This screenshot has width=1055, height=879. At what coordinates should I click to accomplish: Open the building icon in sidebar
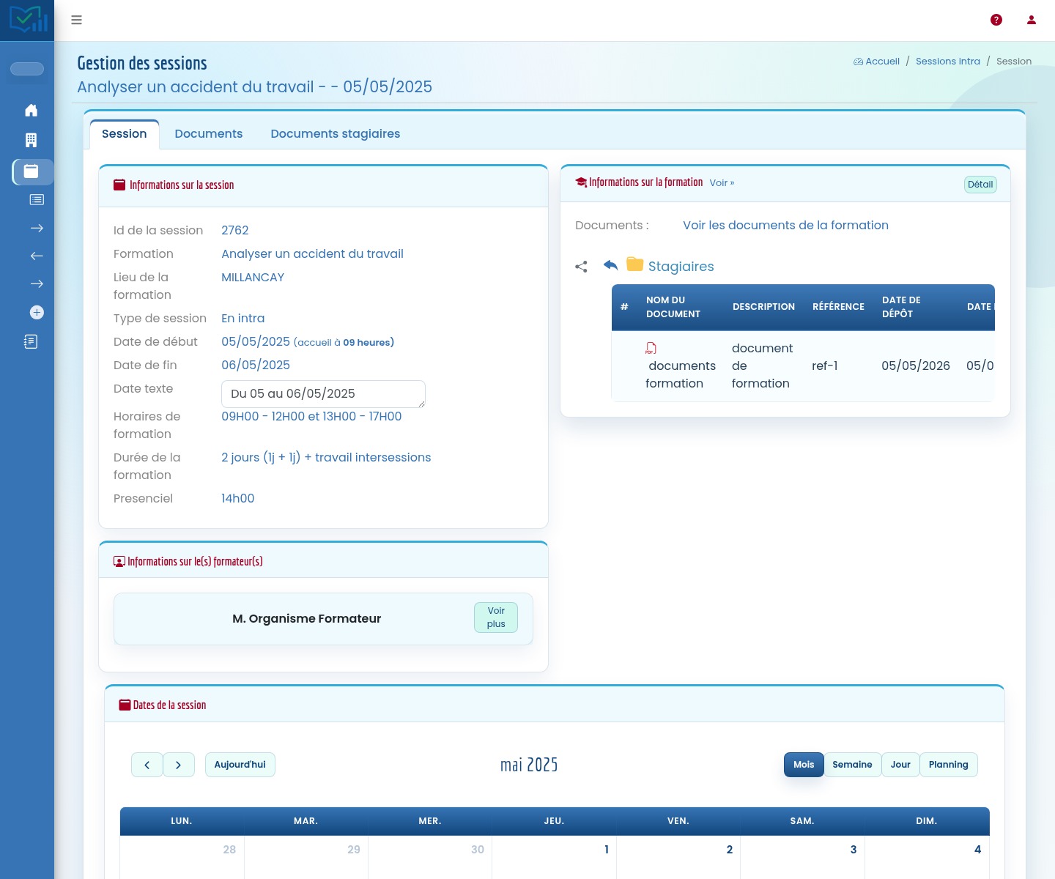31,140
